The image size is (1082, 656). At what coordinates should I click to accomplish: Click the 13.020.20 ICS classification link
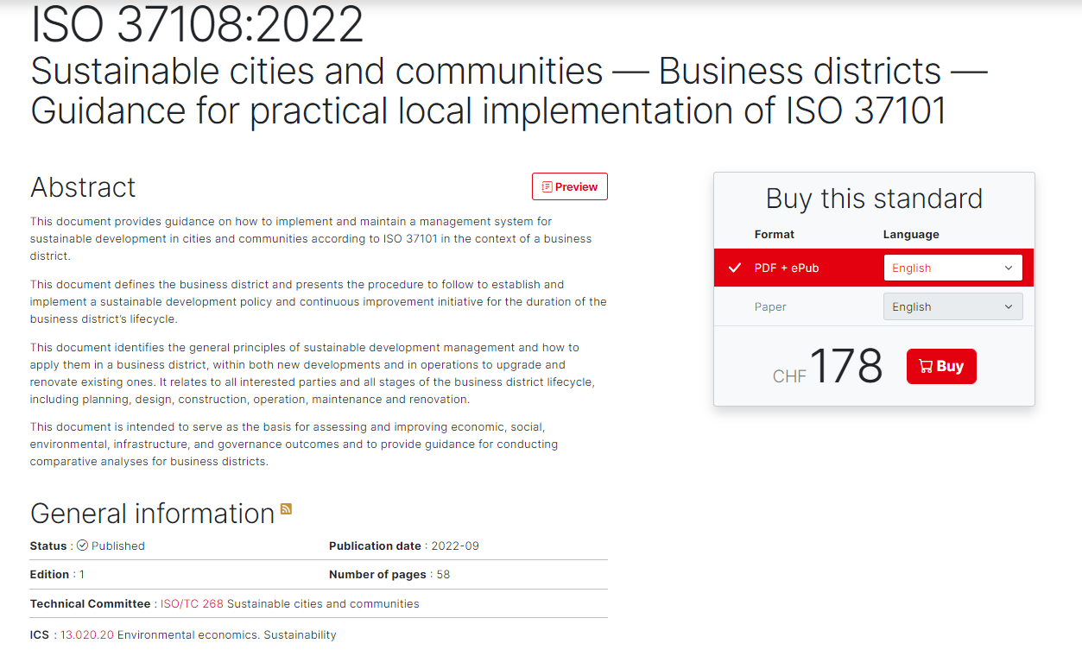(x=86, y=634)
